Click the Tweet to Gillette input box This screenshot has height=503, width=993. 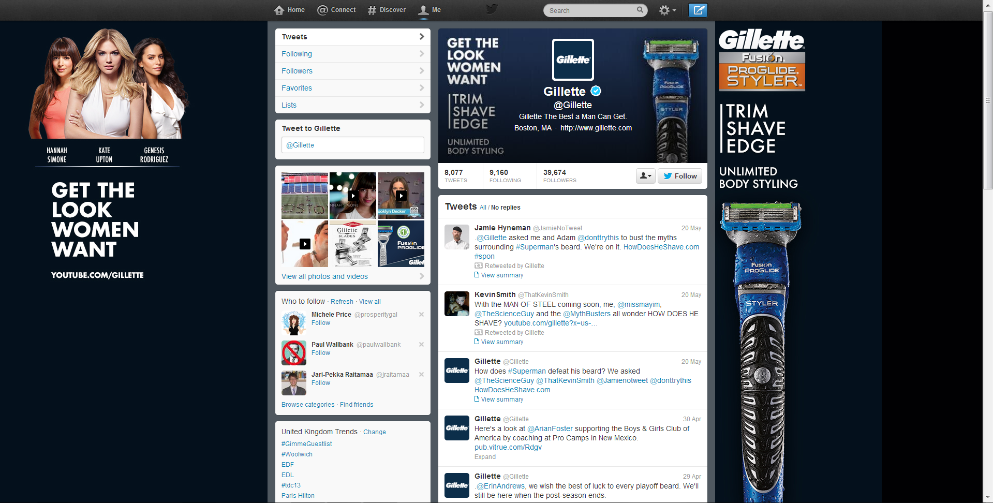(353, 145)
